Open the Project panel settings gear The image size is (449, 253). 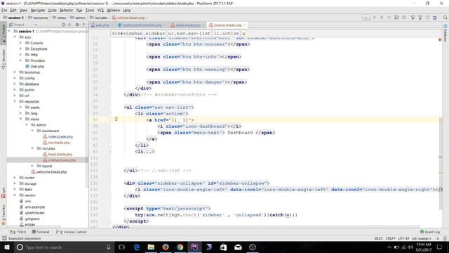click(x=77, y=25)
